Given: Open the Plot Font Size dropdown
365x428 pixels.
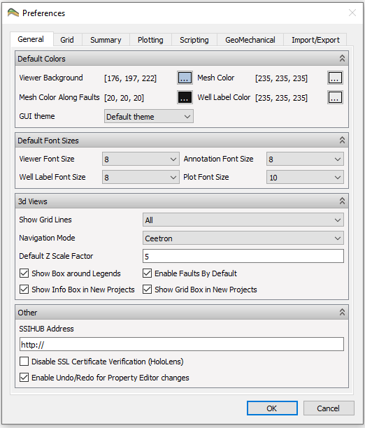Looking at the screenshot, I should [x=305, y=177].
